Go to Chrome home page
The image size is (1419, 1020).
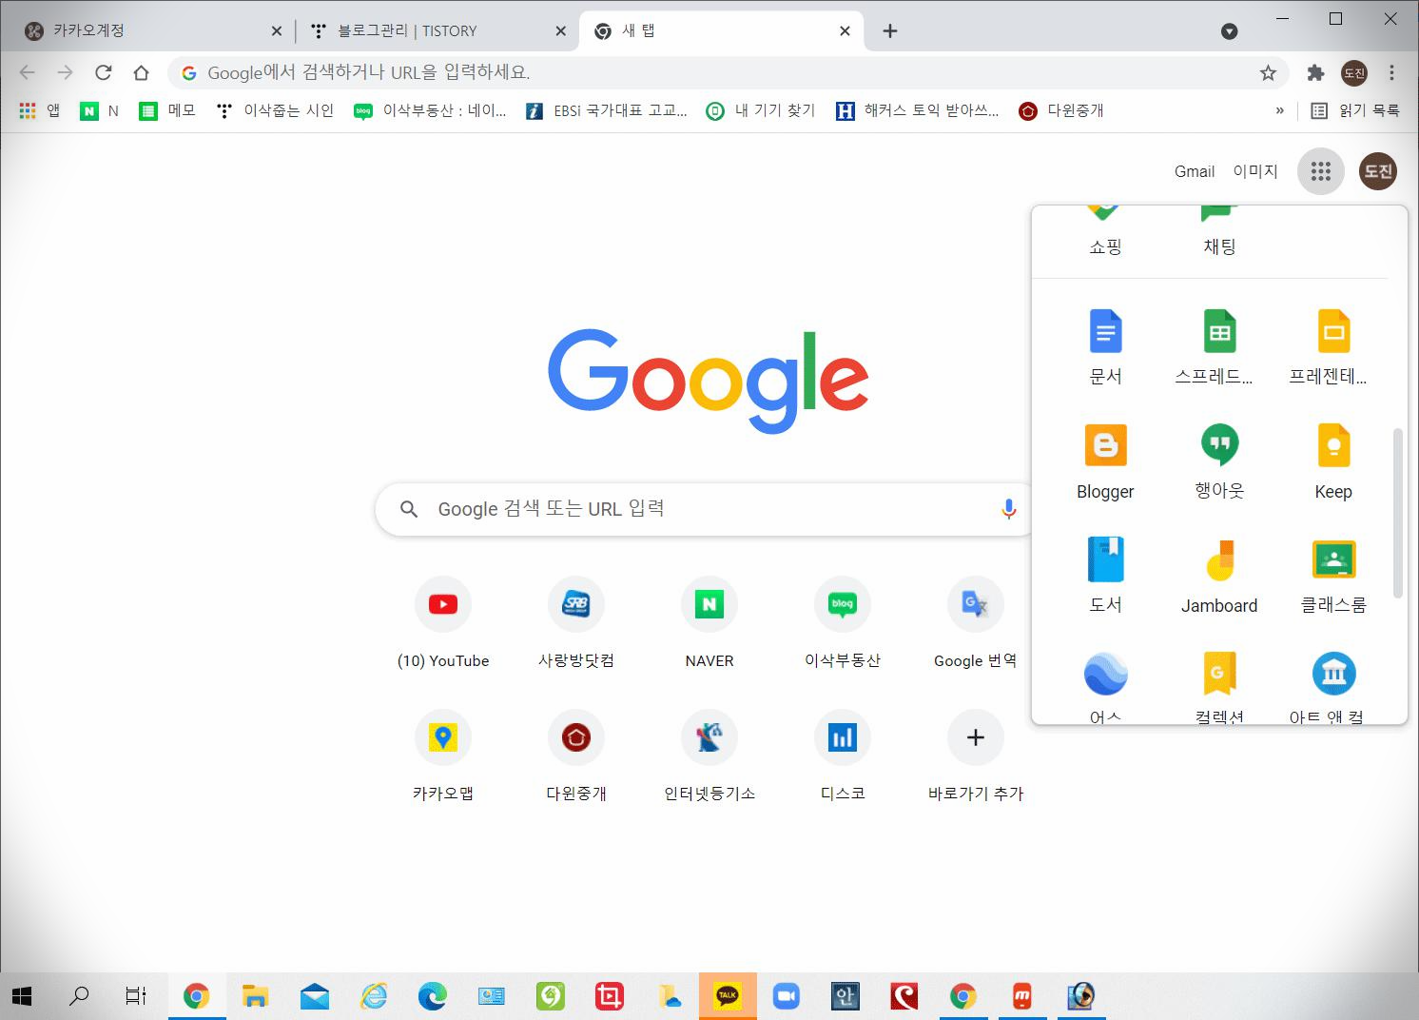click(141, 72)
